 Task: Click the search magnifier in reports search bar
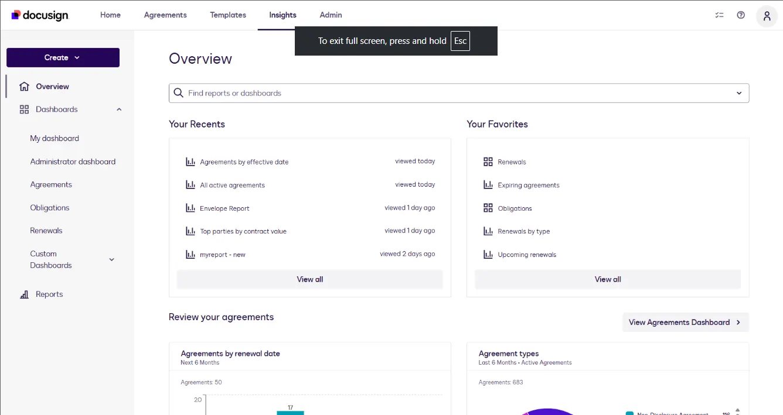[178, 93]
